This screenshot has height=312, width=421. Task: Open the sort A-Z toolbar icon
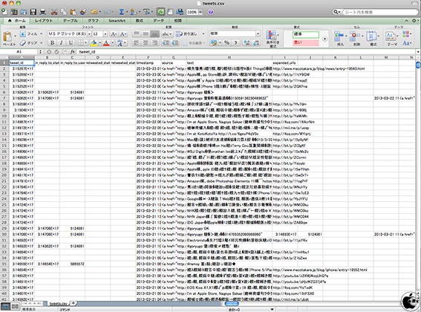(133, 12)
